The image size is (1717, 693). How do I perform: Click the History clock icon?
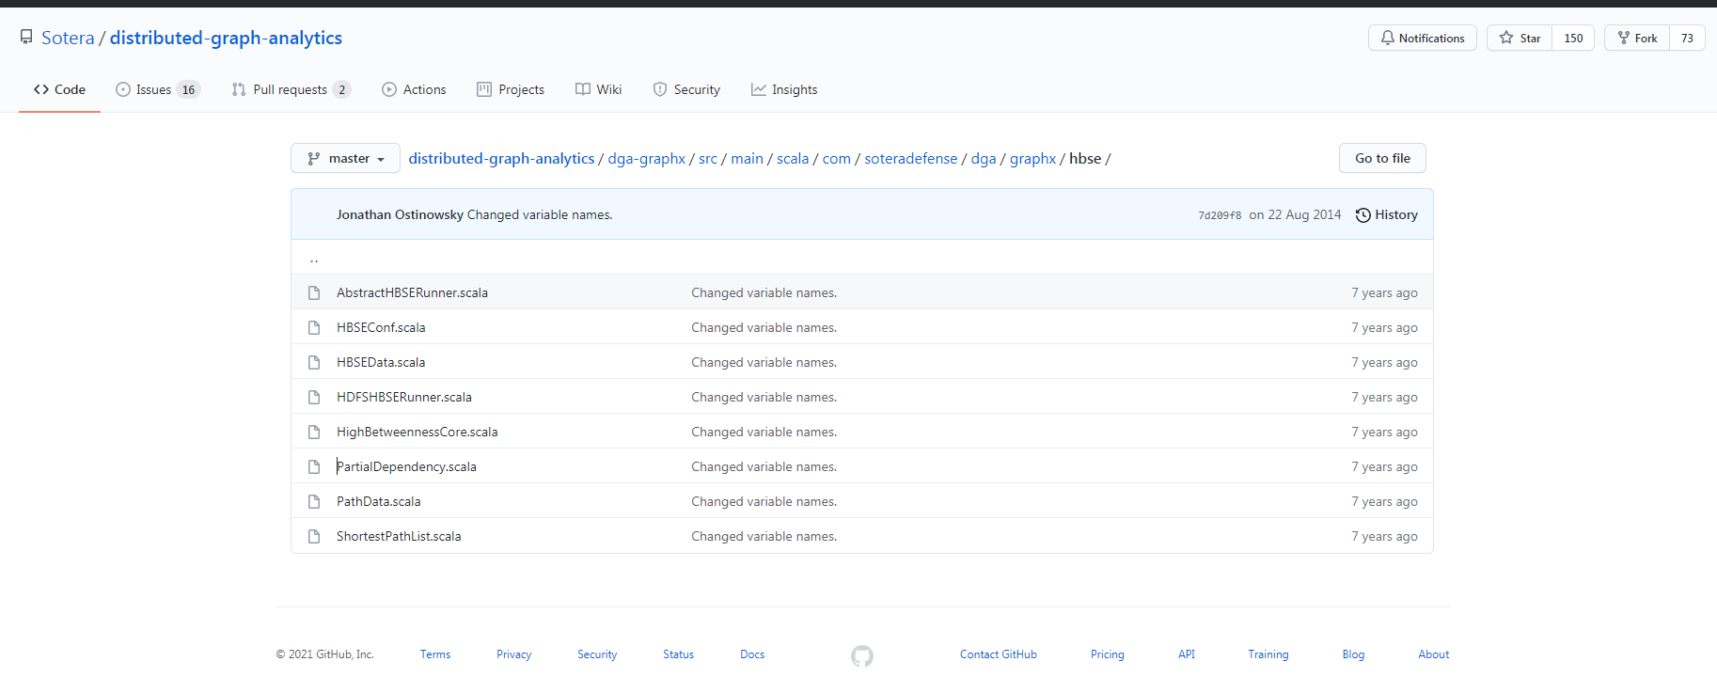[1363, 215]
